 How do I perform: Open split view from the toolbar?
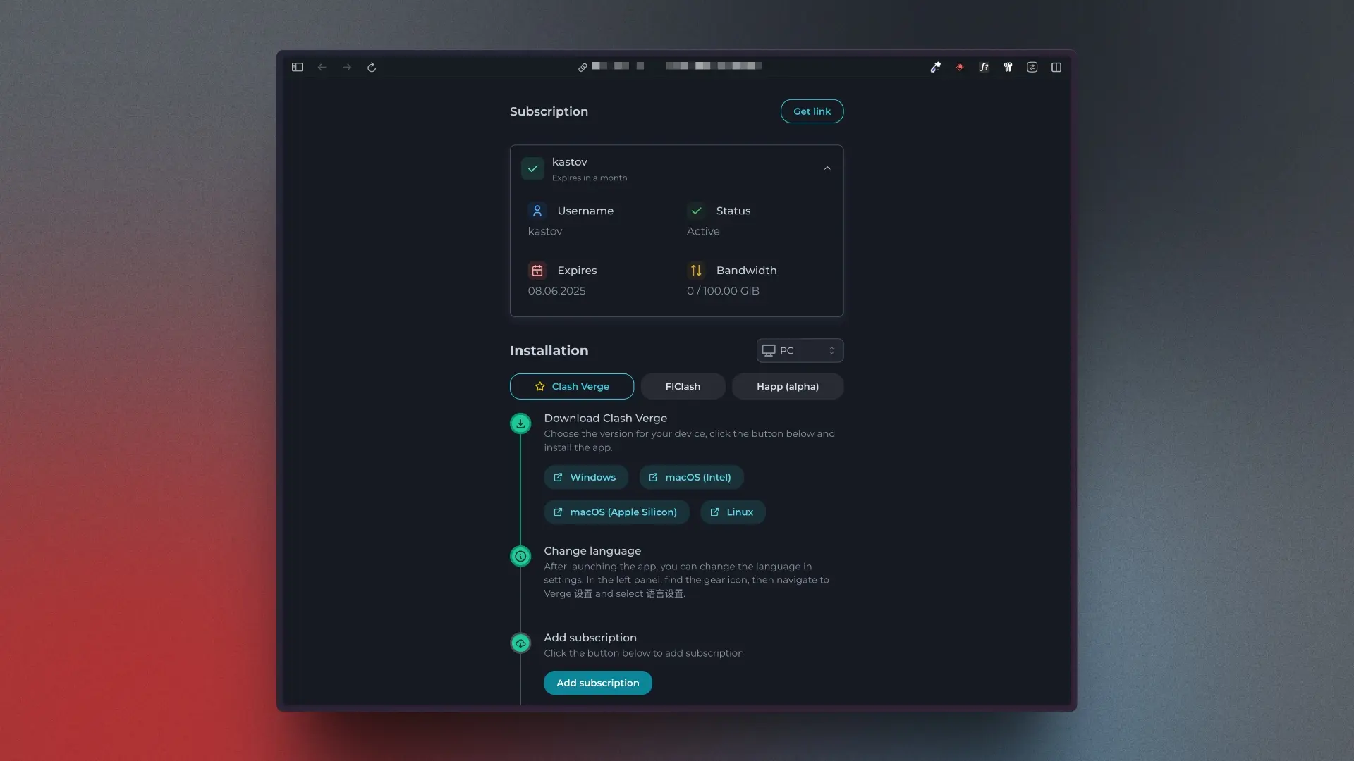click(1056, 67)
